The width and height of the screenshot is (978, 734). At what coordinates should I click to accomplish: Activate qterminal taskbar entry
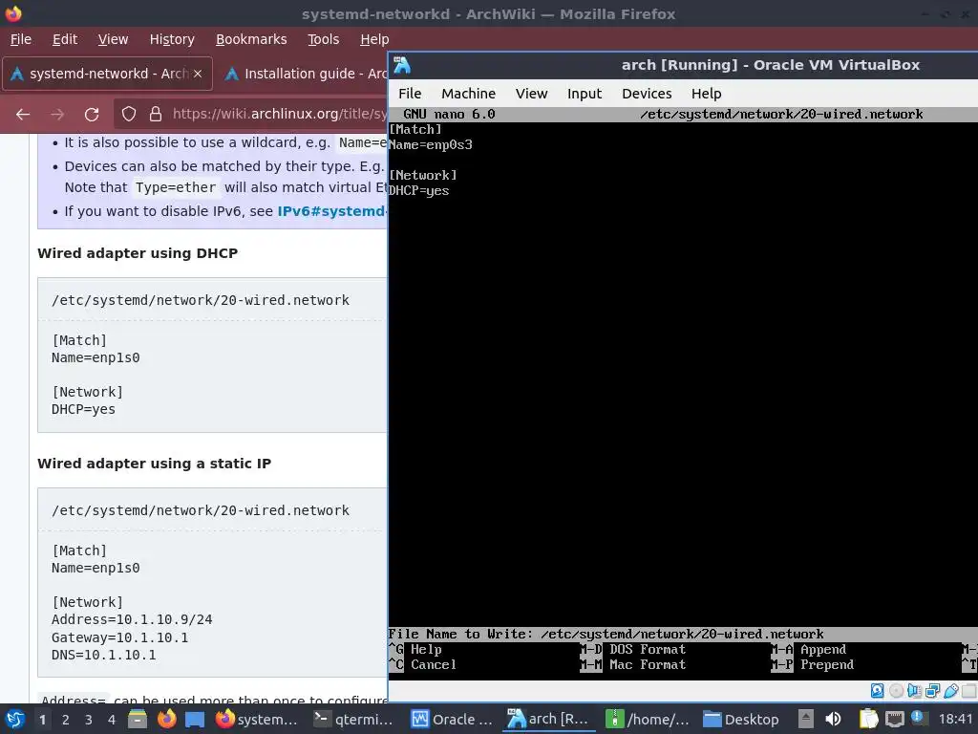pos(353,719)
